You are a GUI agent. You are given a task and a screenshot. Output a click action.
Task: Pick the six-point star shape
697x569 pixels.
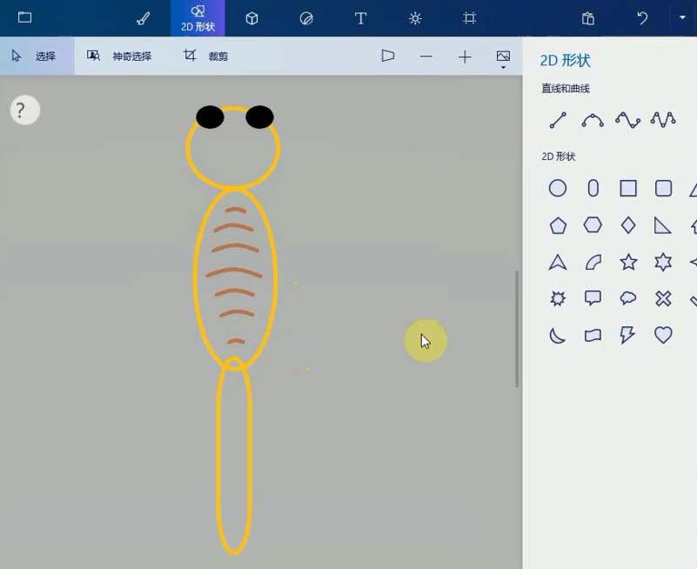(x=663, y=262)
